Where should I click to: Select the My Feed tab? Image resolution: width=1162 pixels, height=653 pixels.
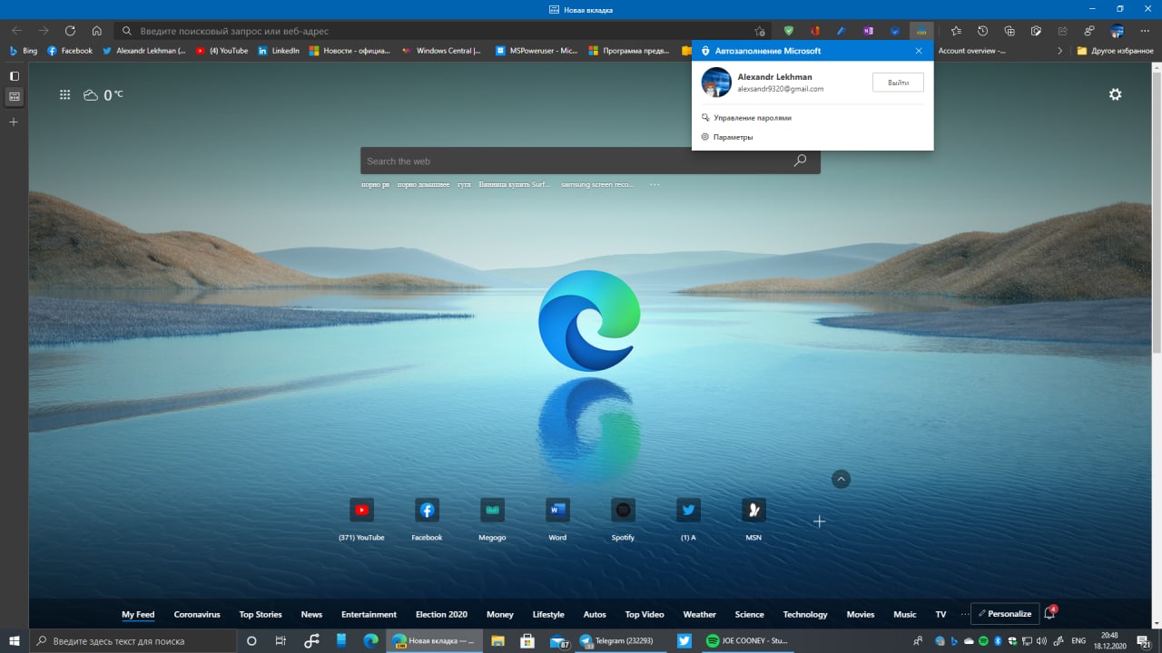click(138, 614)
